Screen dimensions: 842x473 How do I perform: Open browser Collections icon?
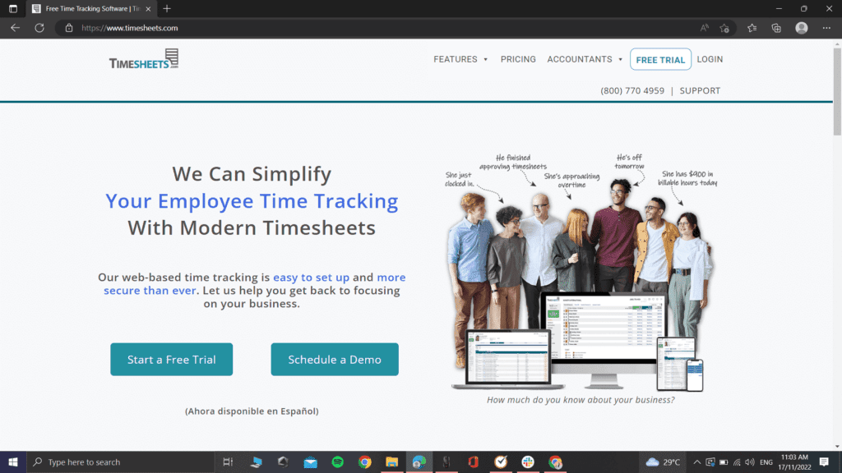pos(776,27)
